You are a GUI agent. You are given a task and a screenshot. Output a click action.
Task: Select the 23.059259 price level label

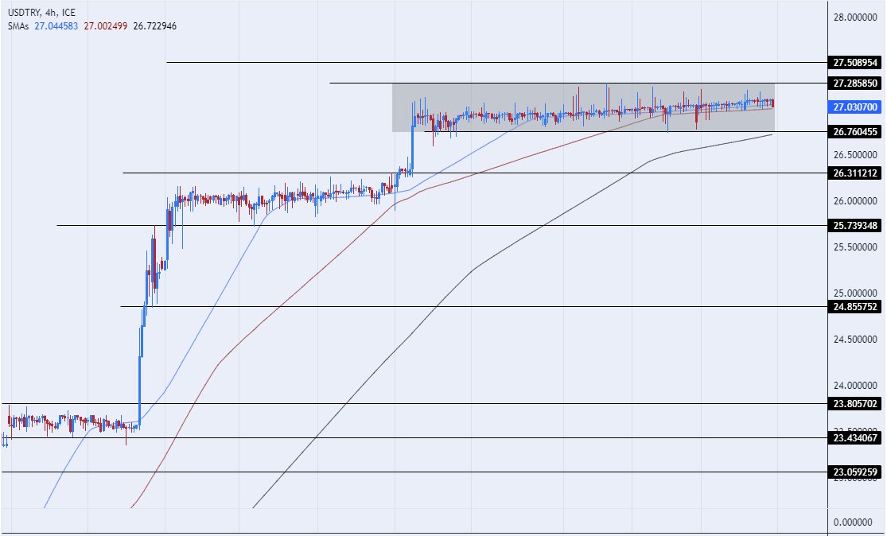pos(854,472)
